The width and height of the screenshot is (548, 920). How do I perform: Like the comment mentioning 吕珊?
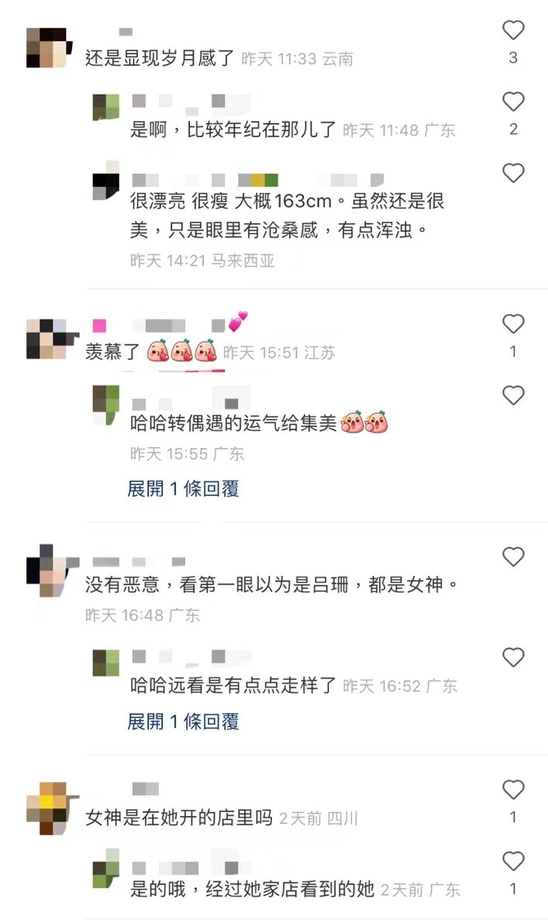(513, 556)
